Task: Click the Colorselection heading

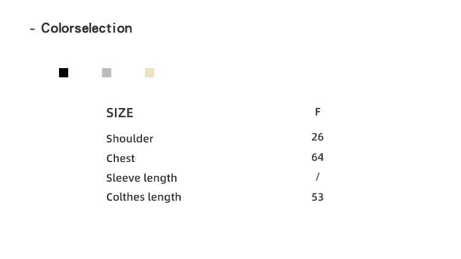Action: [86, 28]
